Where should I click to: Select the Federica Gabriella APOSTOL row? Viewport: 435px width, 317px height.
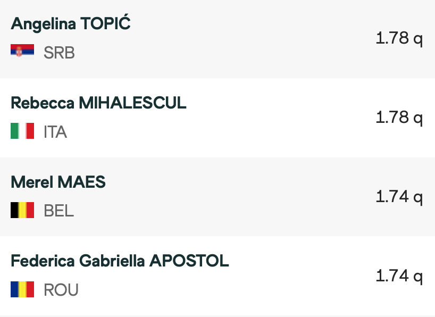click(x=217, y=276)
